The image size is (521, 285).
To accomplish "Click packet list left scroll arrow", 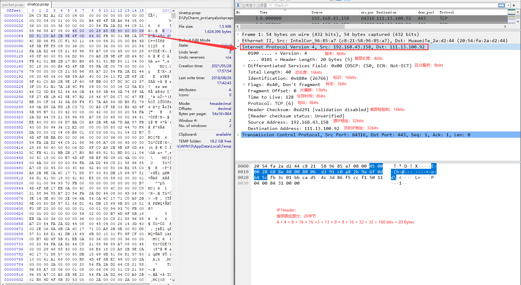I will [238, 26].
